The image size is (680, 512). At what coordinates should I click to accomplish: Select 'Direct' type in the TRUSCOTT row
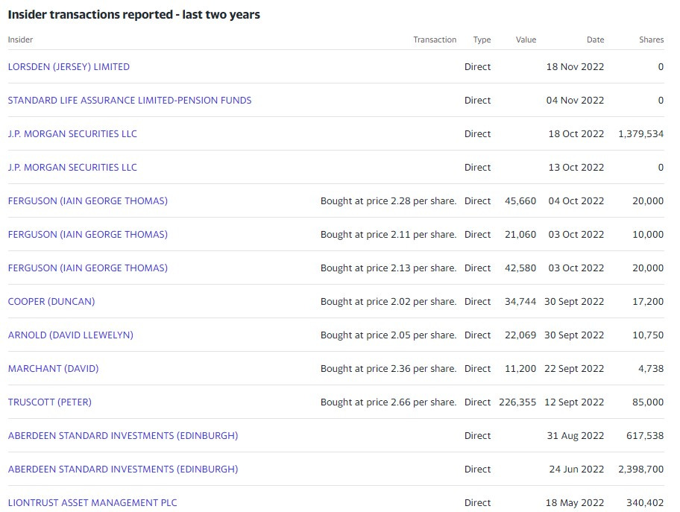pos(477,402)
